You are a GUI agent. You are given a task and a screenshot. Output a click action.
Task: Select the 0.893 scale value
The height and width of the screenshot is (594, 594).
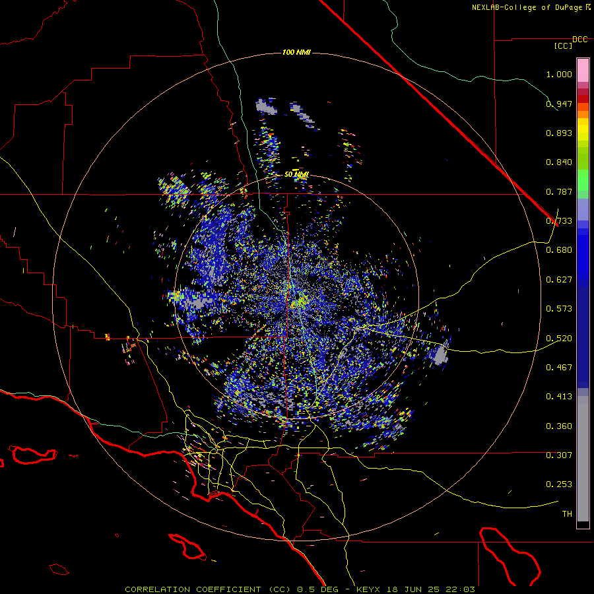click(559, 133)
